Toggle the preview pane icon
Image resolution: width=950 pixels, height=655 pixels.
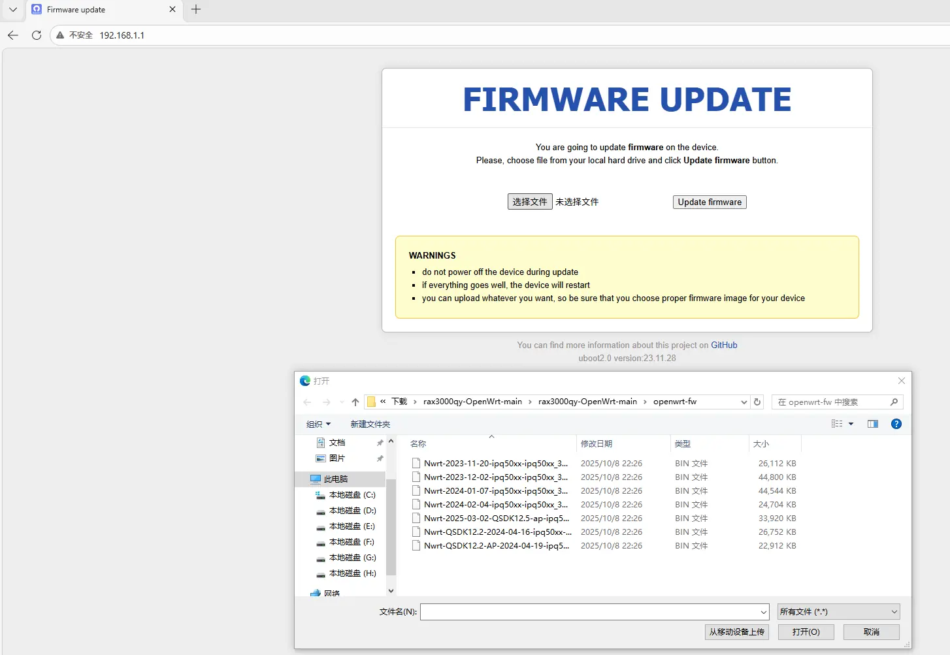pyautogui.click(x=872, y=424)
